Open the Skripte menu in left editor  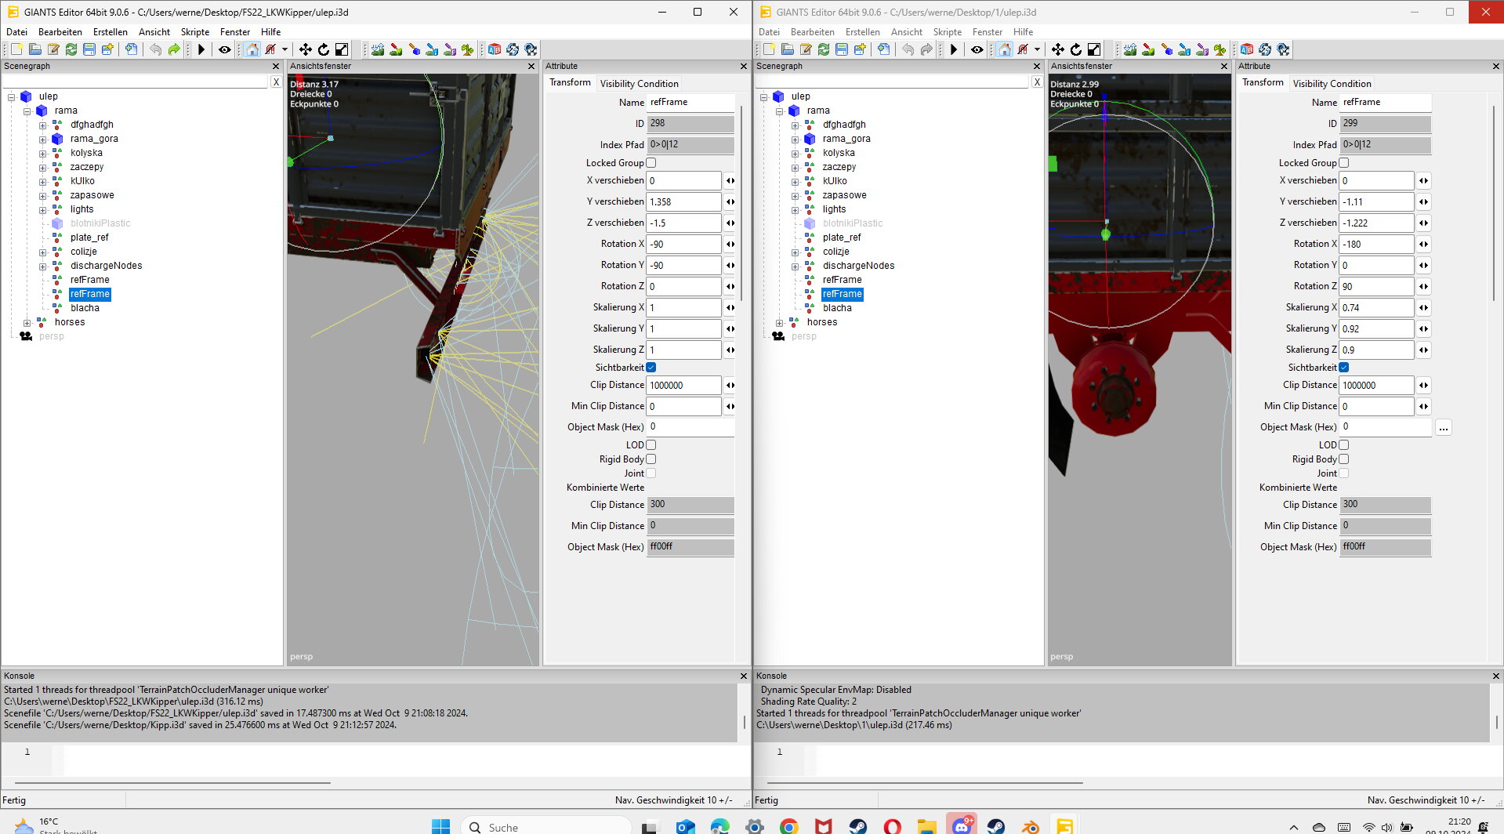(194, 32)
